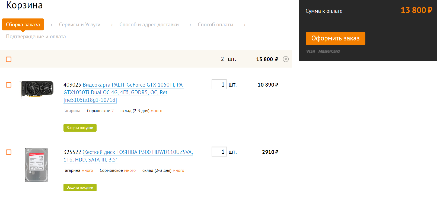Click Защита покупки for the hard drive
The width and height of the screenshot is (437, 203).
80,188
